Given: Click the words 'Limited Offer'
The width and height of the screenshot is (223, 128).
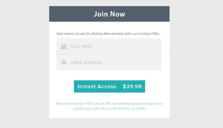Looking at the screenshot, I should click(x=149, y=34).
